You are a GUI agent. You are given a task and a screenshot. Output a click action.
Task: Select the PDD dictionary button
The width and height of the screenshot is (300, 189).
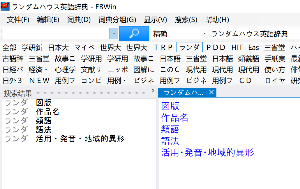[x=216, y=47]
